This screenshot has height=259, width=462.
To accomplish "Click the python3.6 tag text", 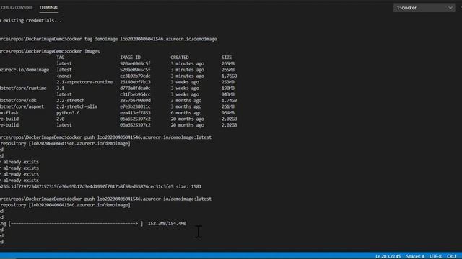I will 68,113.
